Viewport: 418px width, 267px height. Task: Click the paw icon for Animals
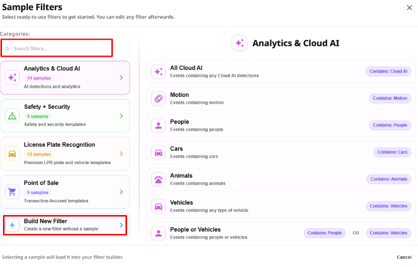[x=158, y=179]
